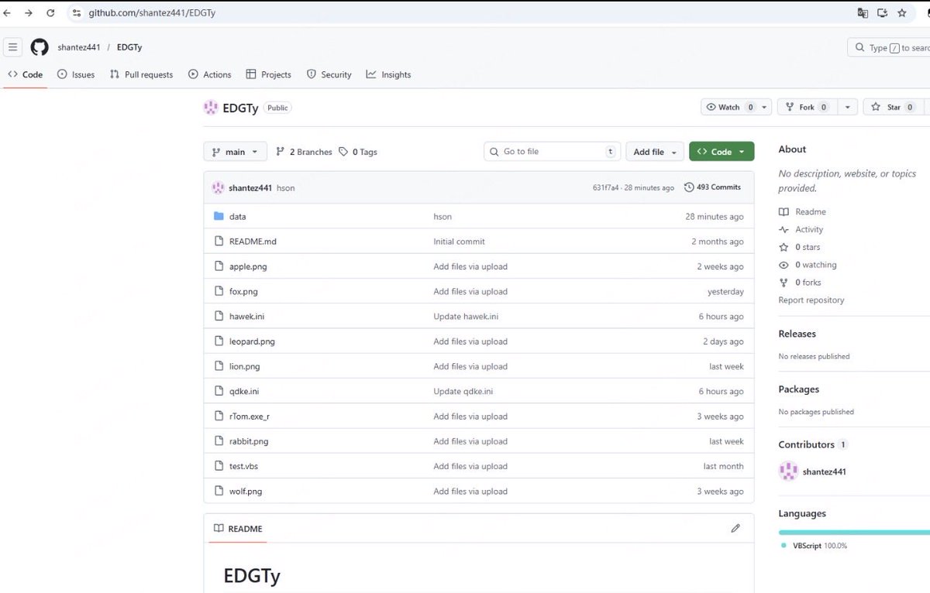Open the Actions tab

tap(209, 75)
